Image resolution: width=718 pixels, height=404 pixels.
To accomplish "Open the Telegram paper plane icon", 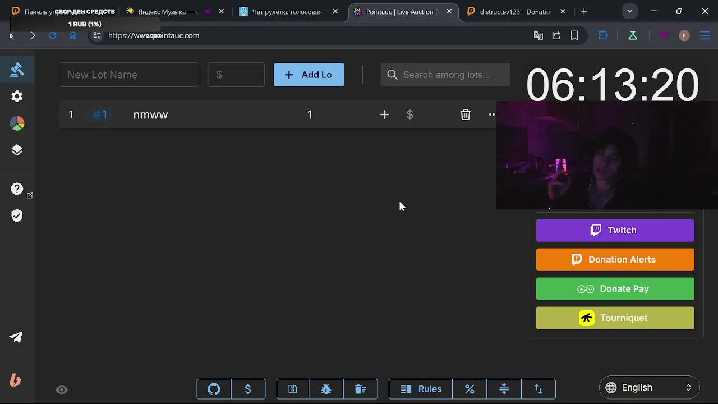I will click(x=16, y=337).
